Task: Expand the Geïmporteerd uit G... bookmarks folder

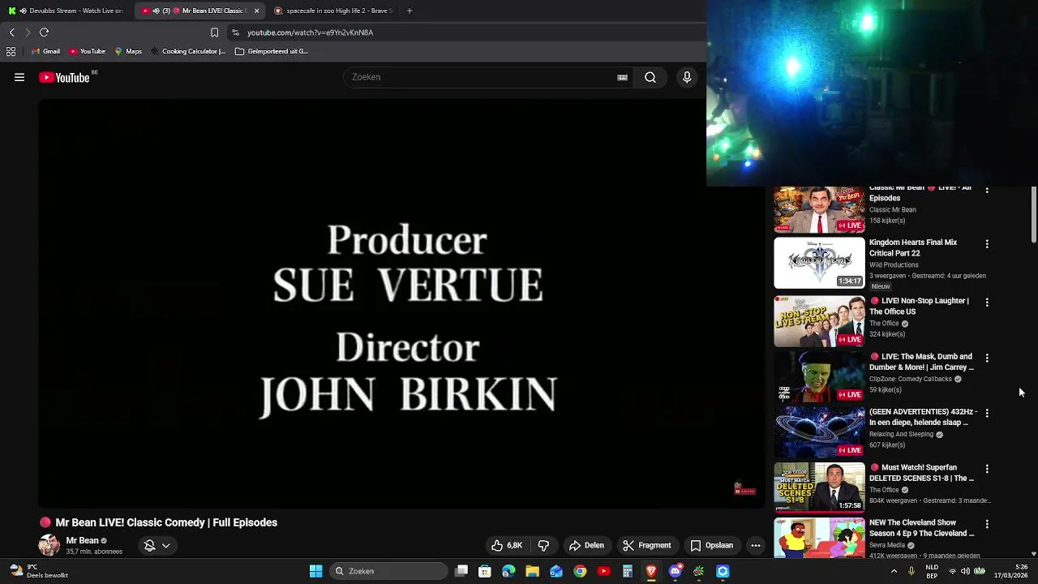Action: 272,51
